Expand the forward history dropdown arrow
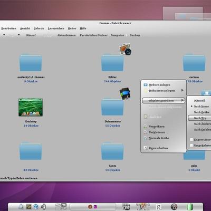Image resolution: width=211 pixels, height=211 pixels. point(19,35)
